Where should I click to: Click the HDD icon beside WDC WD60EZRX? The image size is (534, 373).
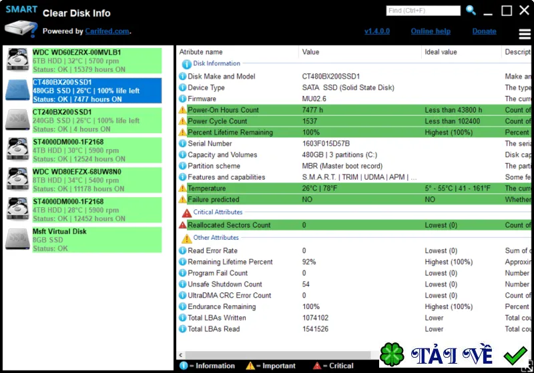point(18,60)
